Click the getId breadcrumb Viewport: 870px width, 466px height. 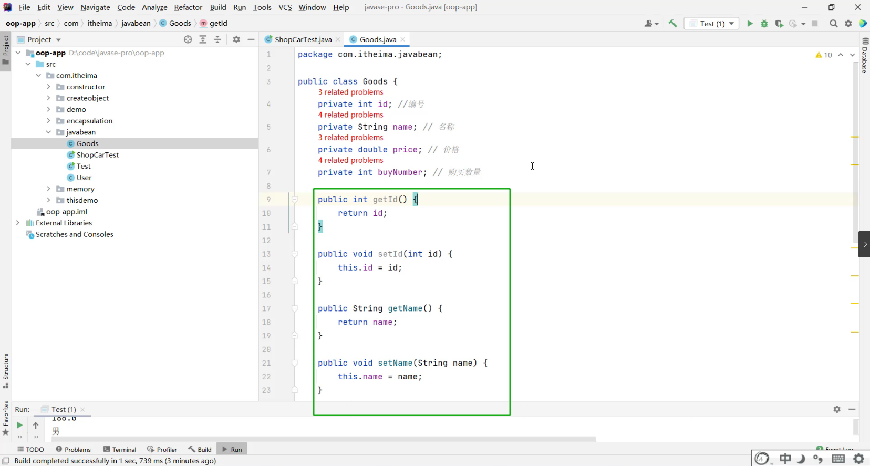click(x=214, y=24)
